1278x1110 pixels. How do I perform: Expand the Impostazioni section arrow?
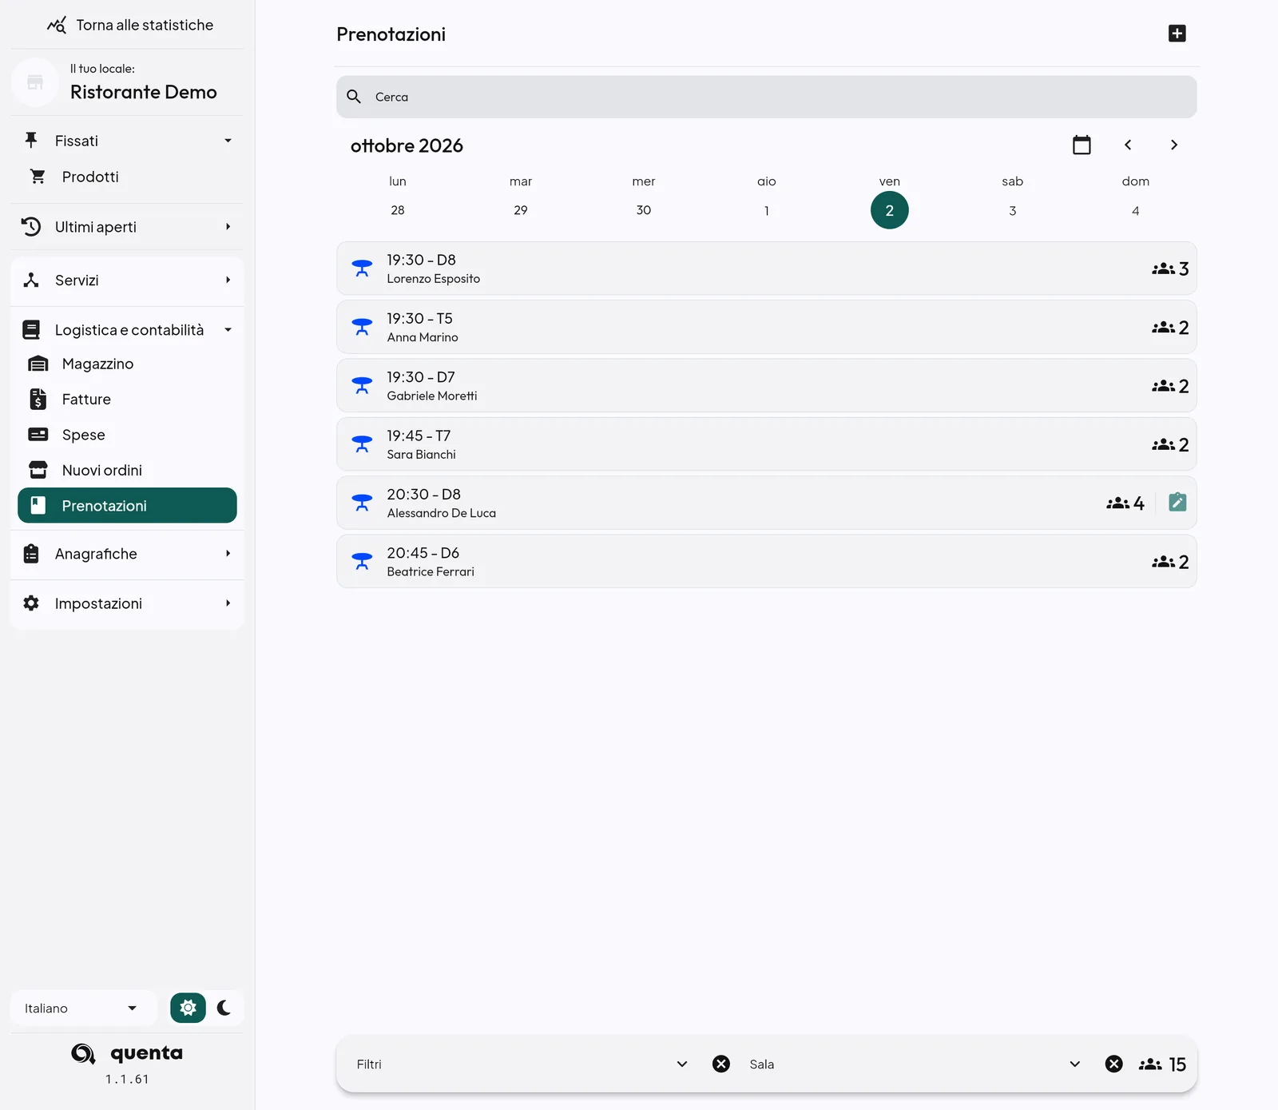[228, 603]
